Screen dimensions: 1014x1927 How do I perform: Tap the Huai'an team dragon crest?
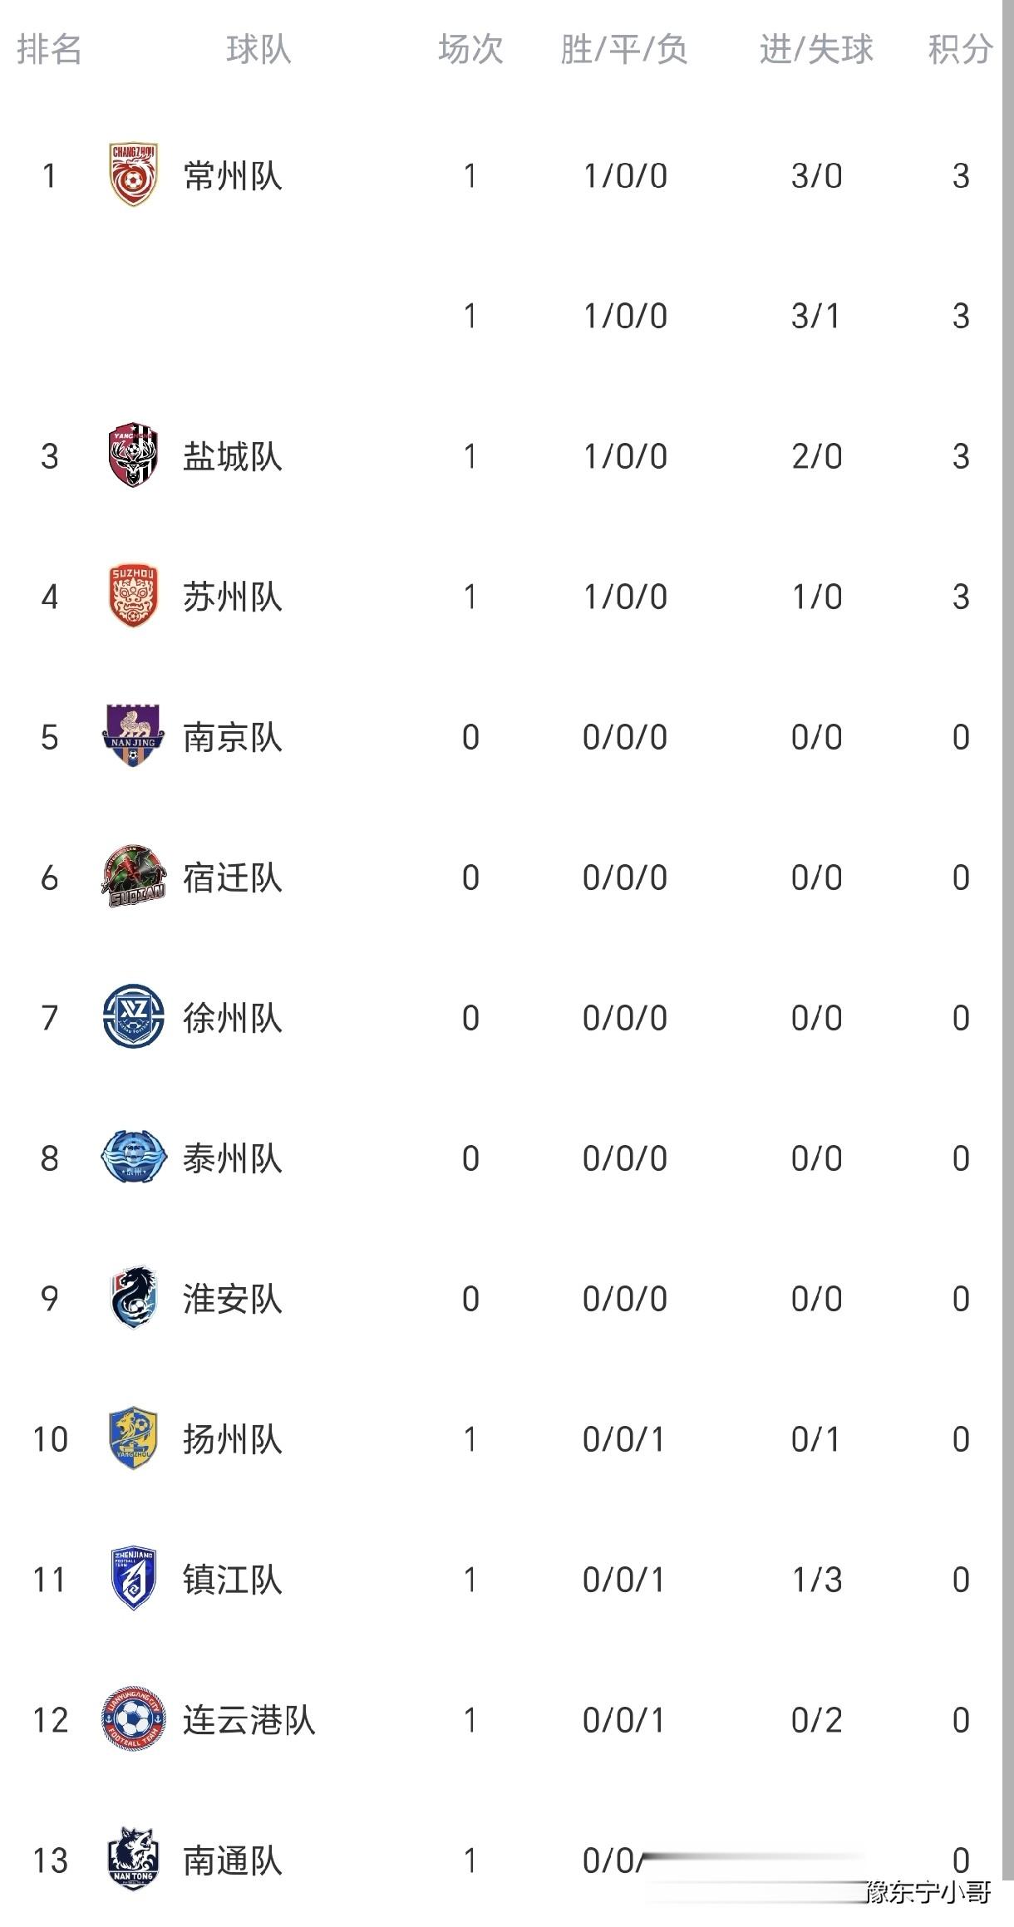[x=133, y=1298]
